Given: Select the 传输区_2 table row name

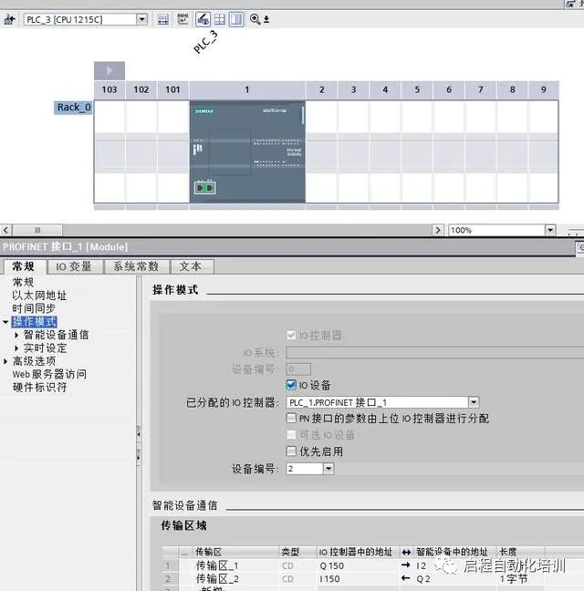Looking at the screenshot, I should [x=217, y=578].
